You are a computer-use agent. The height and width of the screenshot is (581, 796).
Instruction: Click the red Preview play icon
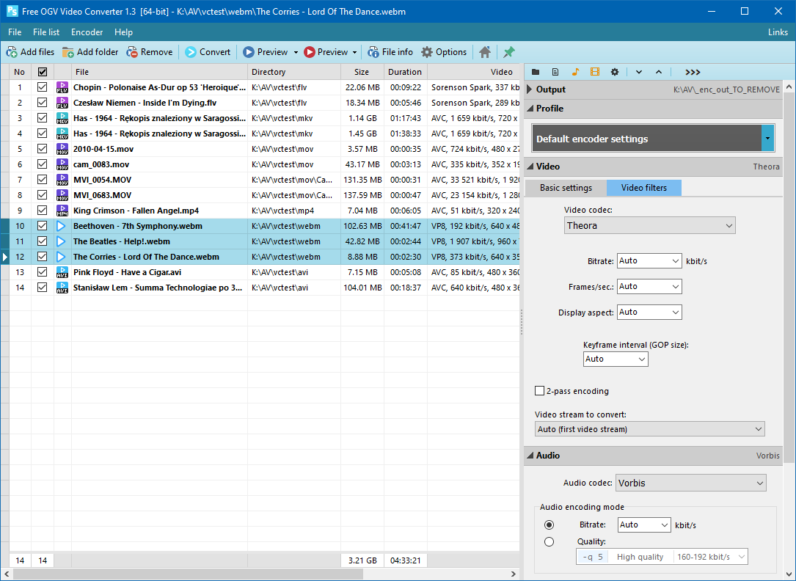[x=309, y=52]
